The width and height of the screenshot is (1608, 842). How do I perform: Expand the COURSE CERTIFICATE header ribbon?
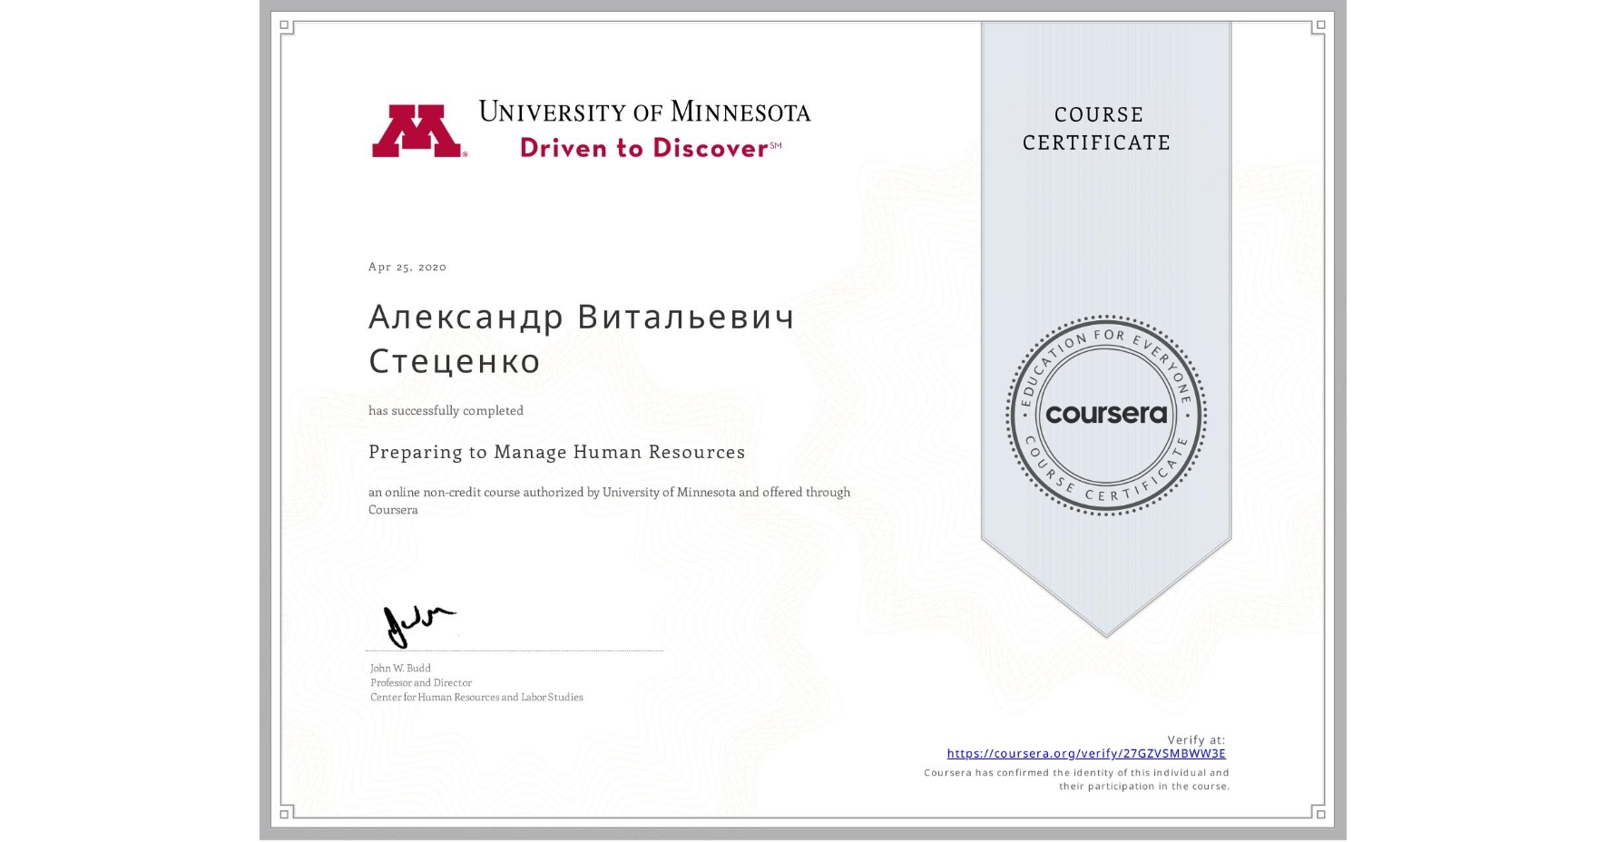click(1099, 129)
